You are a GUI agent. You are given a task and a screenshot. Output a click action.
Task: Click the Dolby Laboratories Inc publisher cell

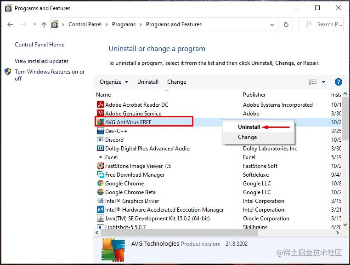pos(270,149)
